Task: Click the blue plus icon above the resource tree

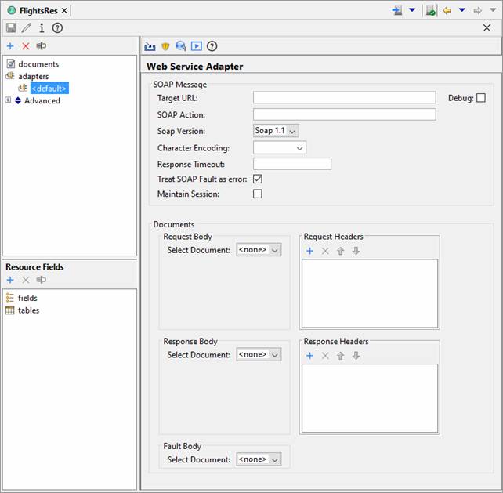Action: tap(10, 46)
